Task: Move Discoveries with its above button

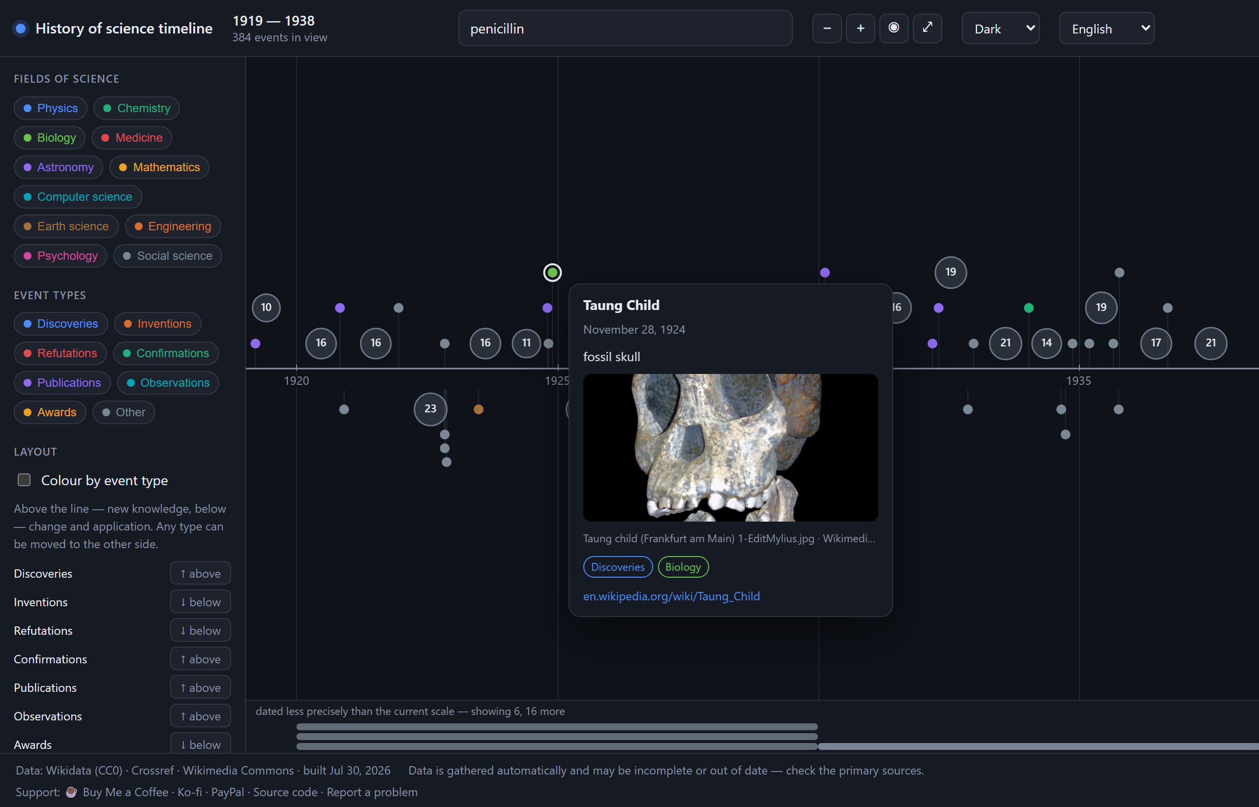Action: pyautogui.click(x=201, y=573)
